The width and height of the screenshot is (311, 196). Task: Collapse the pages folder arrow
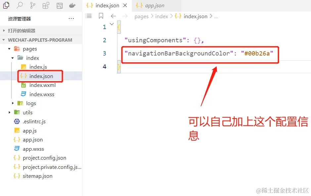(x=9, y=49)
